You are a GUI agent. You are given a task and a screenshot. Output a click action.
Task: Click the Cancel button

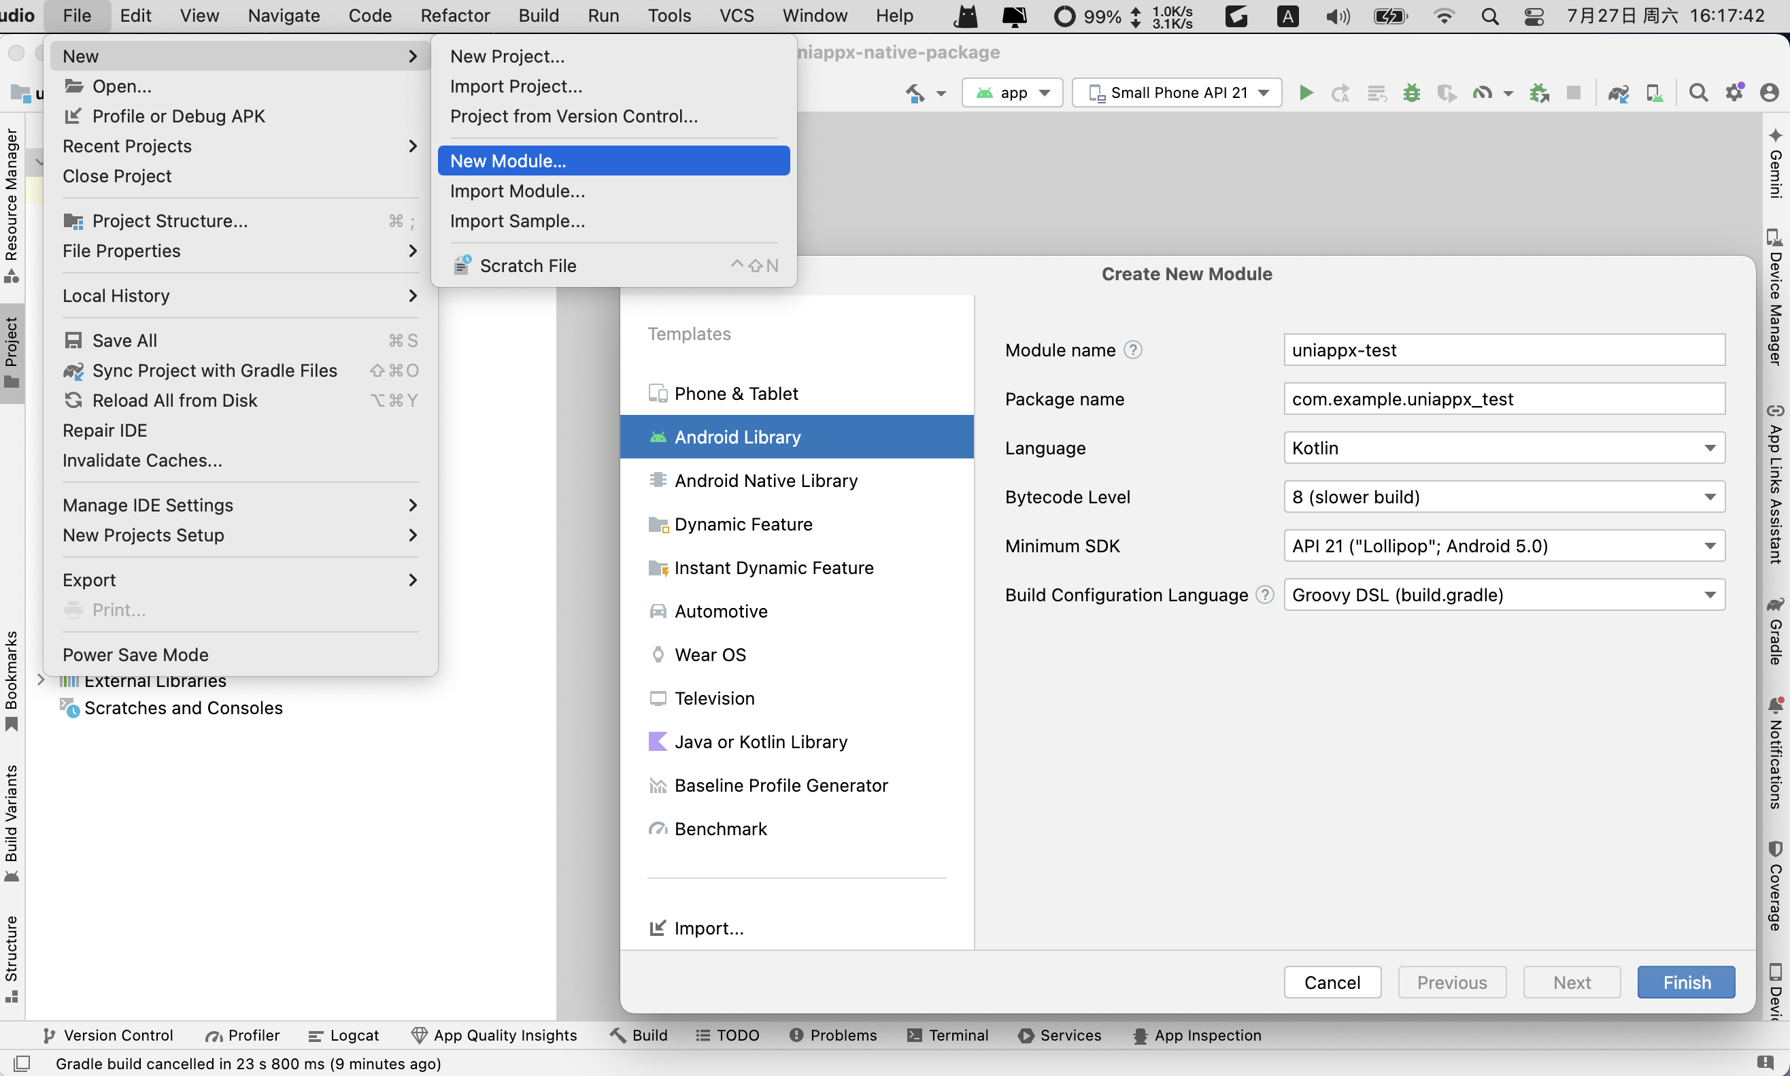[1332, 981]
